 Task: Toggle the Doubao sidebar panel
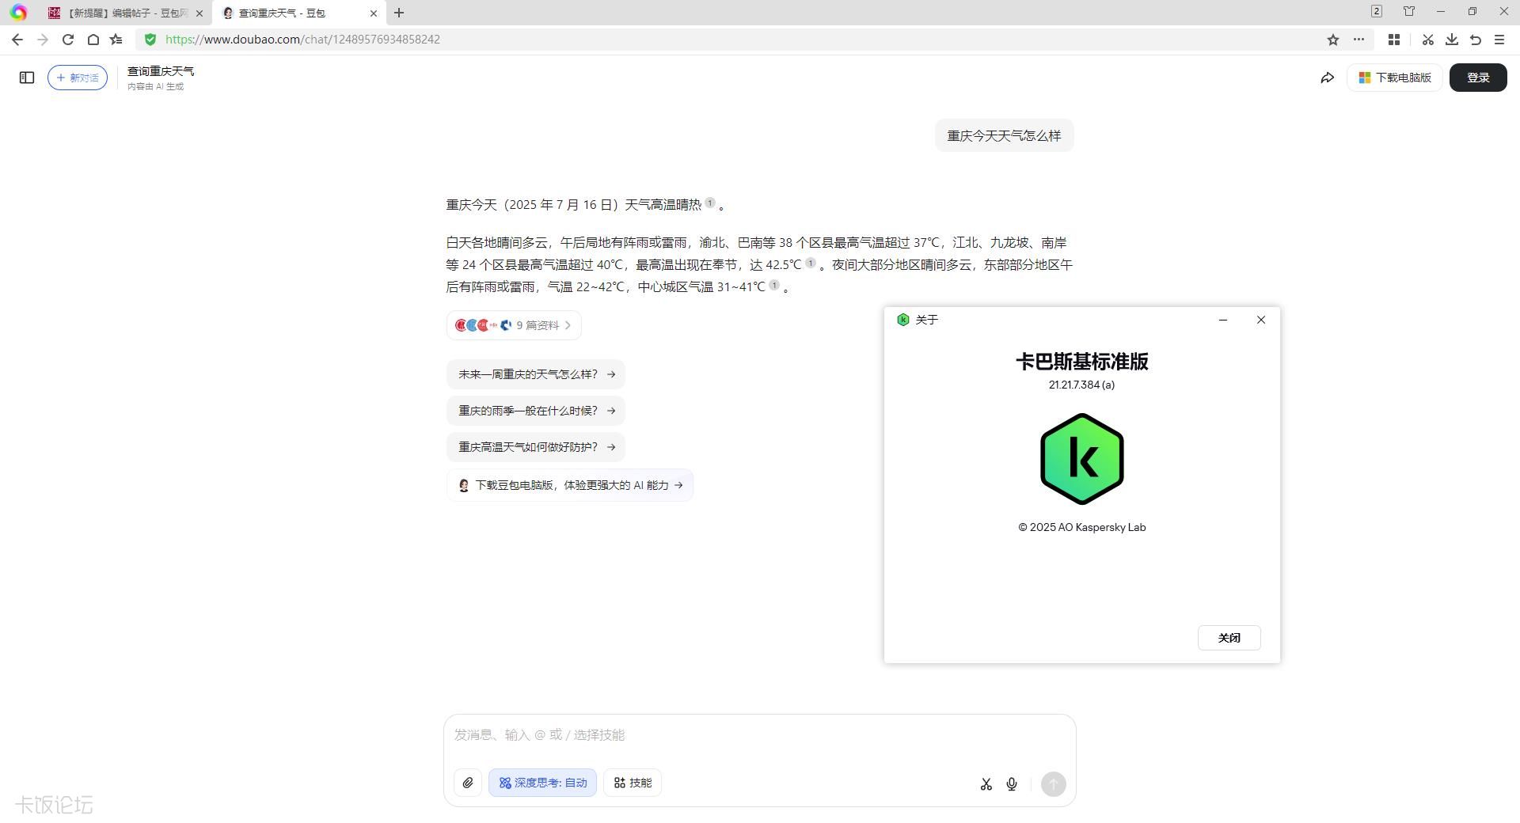27,78
